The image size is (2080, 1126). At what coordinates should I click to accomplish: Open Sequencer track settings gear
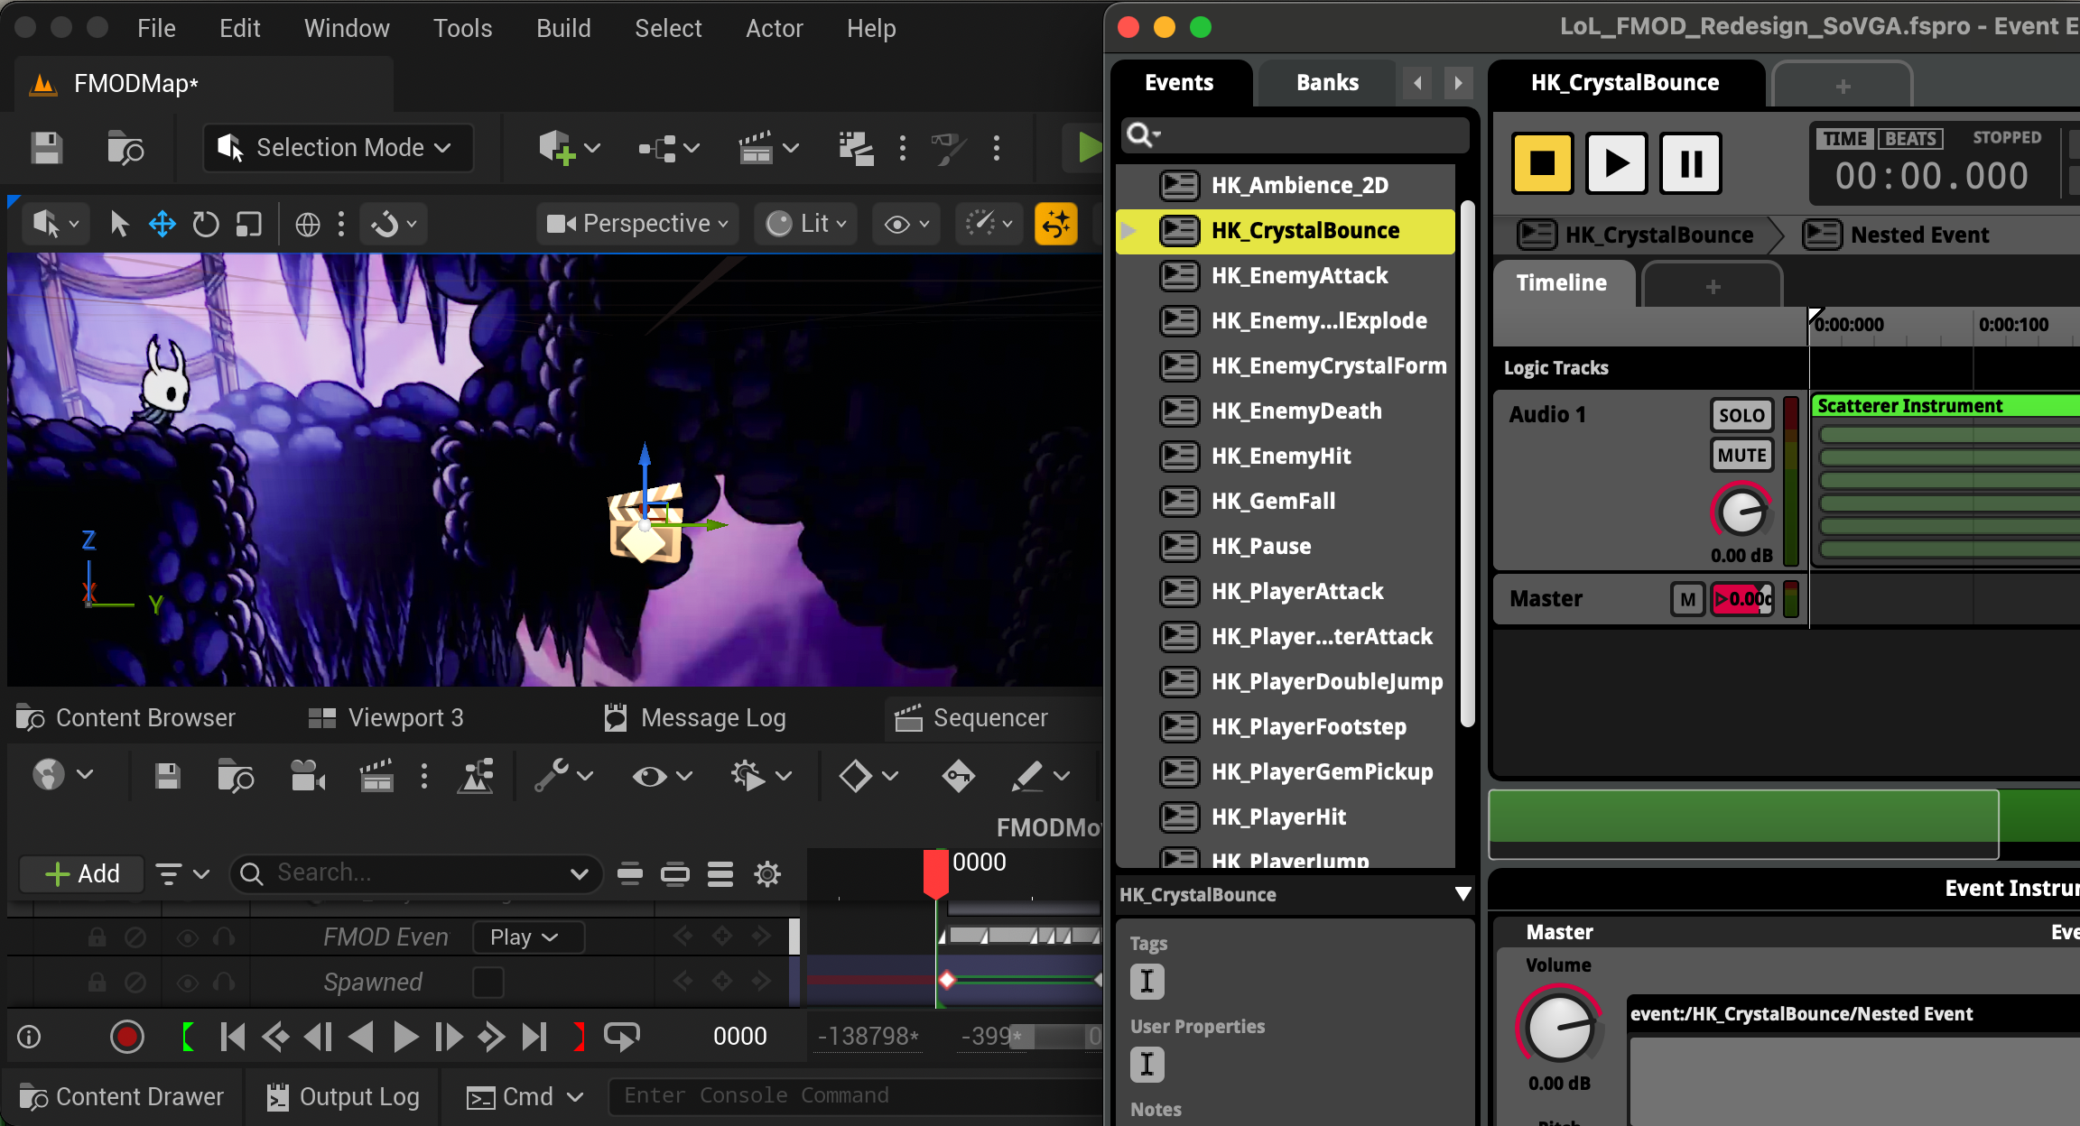click(x=767, y=873)
